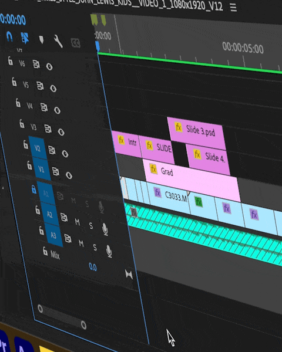Select the Slide 3.psd clip
Screen dimensions: 282x352
196,133
